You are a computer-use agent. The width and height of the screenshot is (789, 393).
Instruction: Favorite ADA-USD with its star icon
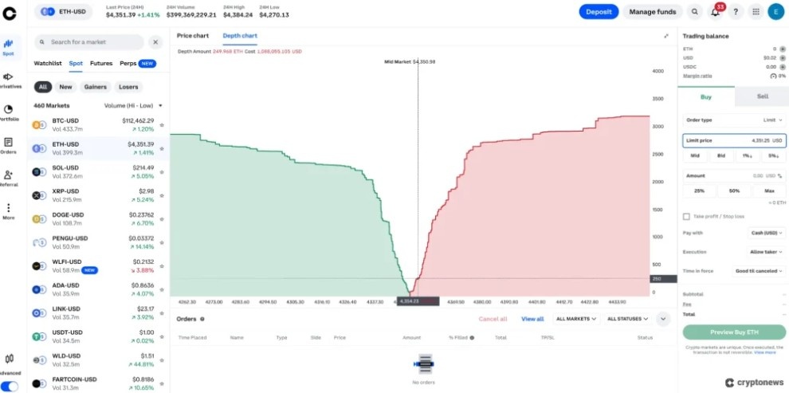pos(162,289)
